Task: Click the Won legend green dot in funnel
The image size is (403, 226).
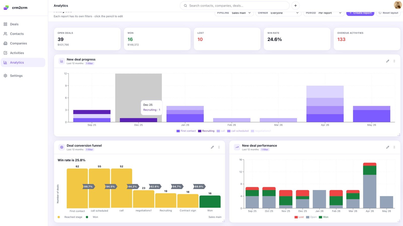Action: click(x=87, y=217)
